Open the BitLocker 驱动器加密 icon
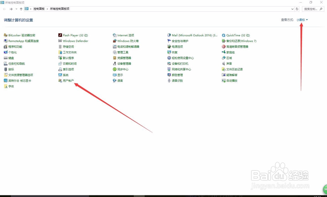Screen dimensions: 327x197 click(6, 35)
